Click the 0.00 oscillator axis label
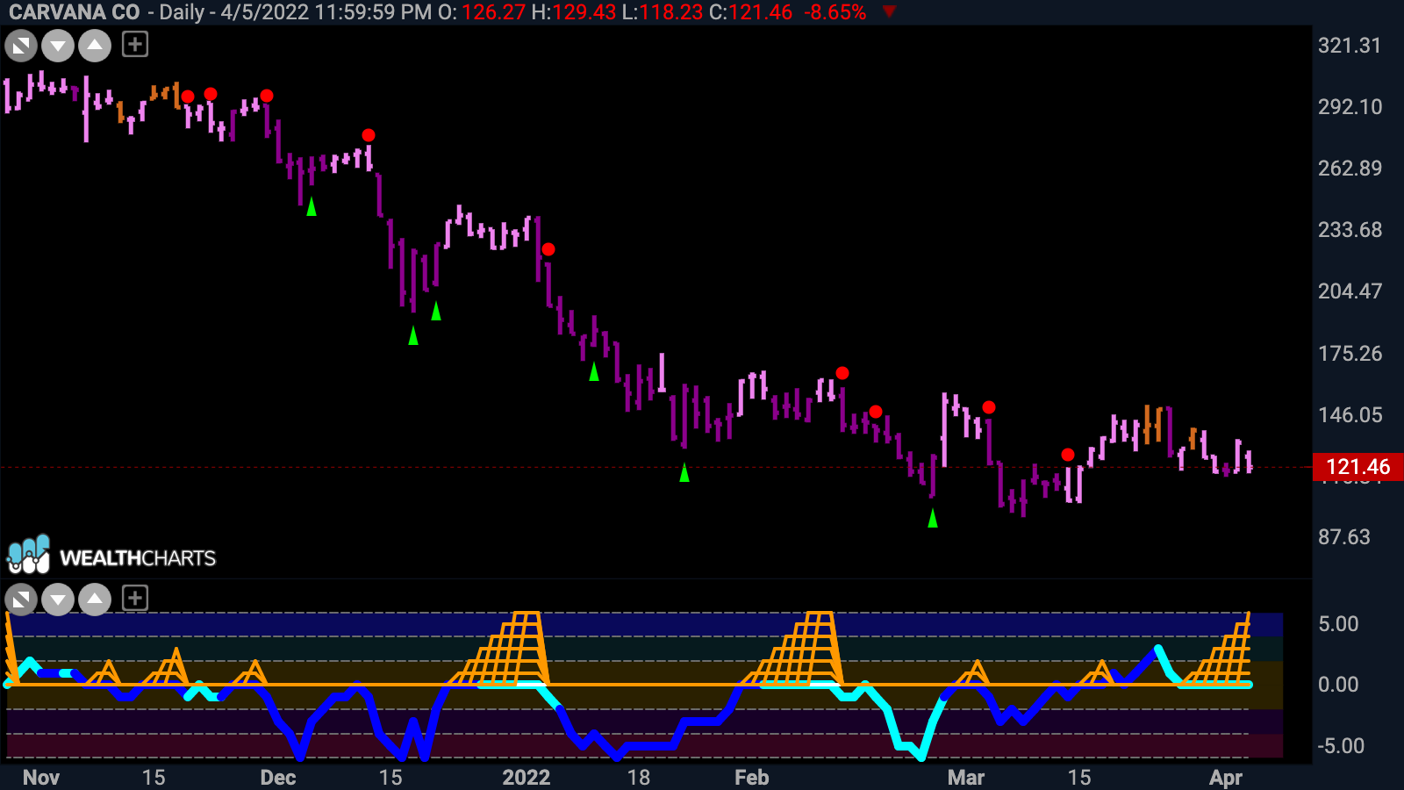The width and height of the screenshot is (1404, 790). click(1338, 685)
